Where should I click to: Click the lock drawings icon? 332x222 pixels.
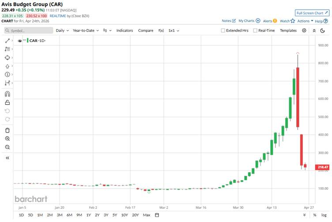coord(7,102)
